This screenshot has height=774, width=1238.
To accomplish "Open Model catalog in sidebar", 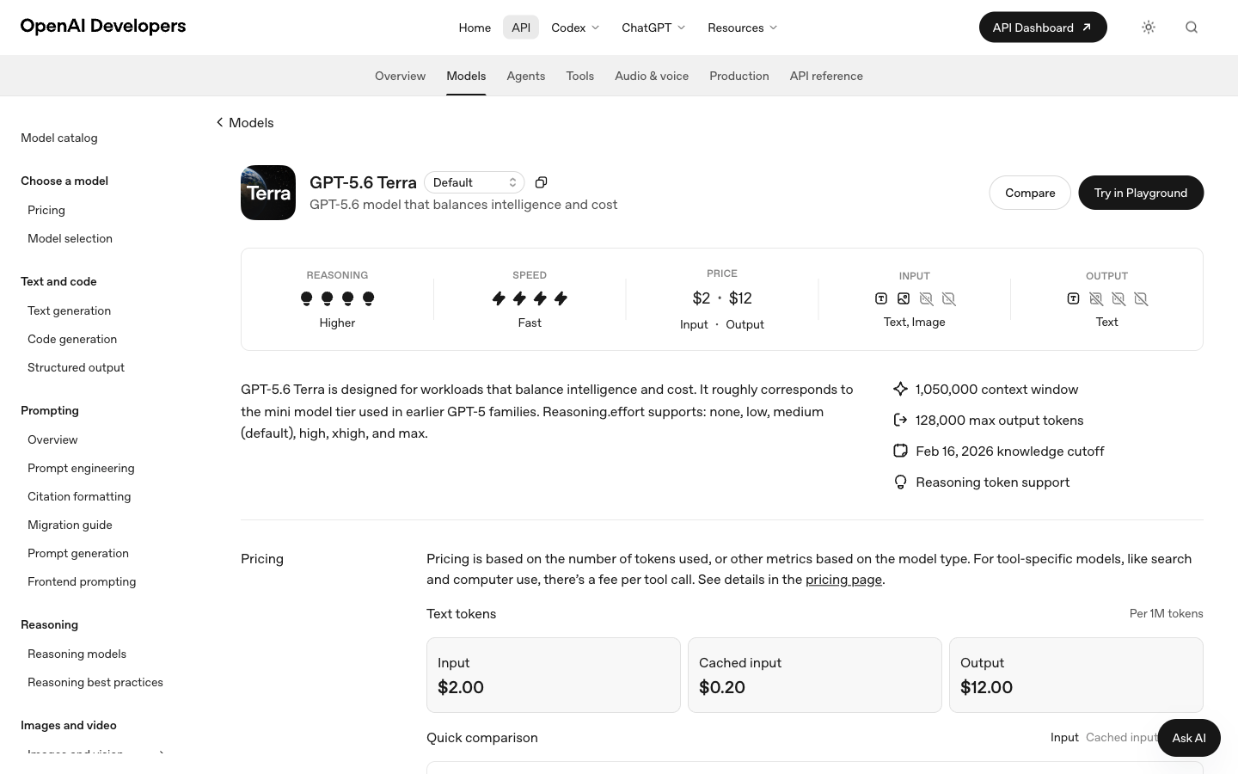I will [x=59, y=138].
